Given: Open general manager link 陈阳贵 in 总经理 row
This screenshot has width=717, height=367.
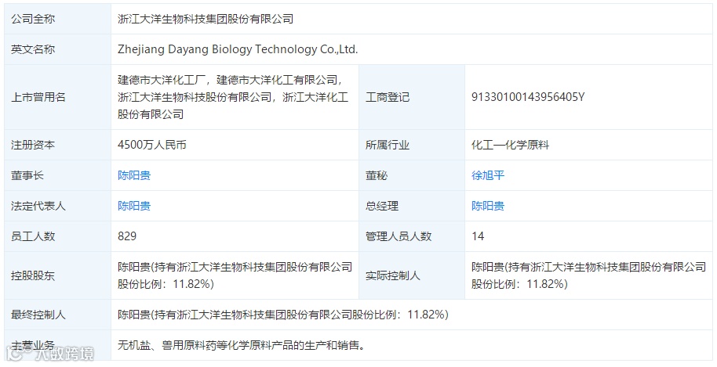Looking at the screenshot, I should point(488,206).
